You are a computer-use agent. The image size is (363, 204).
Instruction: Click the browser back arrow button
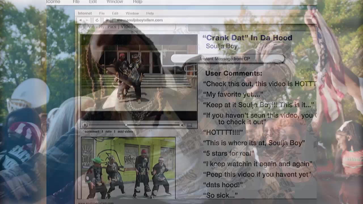81,20
